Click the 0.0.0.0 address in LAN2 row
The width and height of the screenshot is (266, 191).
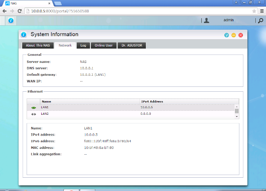(x=146, y=114)
